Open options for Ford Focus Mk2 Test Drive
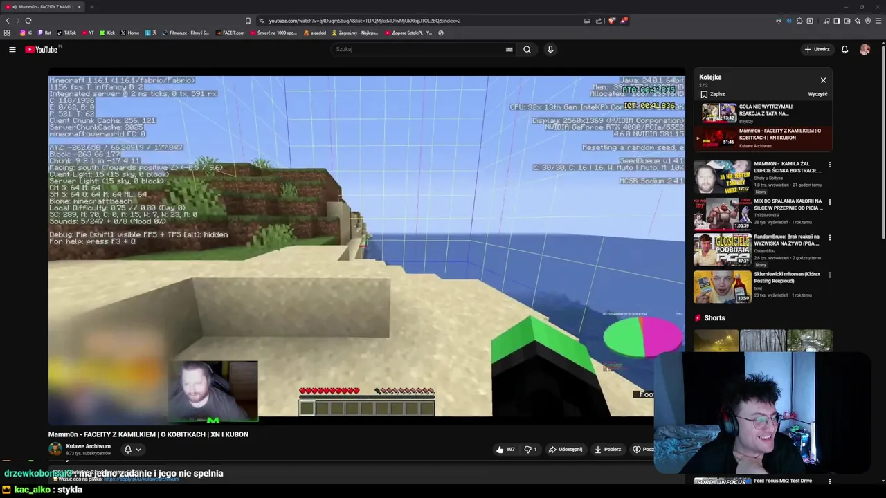Screen dimensions: 886x498 click(x=829, y=481)
